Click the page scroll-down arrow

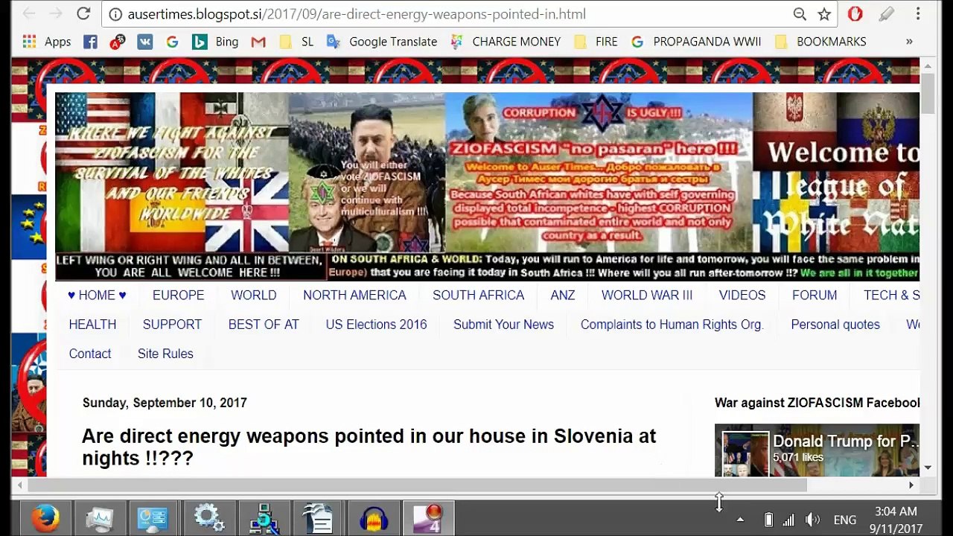click(x=928, y=468)
